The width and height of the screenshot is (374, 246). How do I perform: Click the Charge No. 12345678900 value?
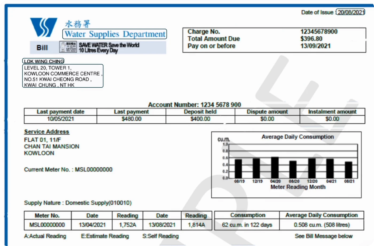coord(319,32)
